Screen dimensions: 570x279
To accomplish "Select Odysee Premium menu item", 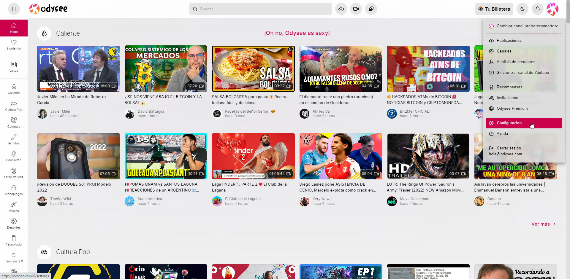I will pyautogui.click(x=524, y=109).
